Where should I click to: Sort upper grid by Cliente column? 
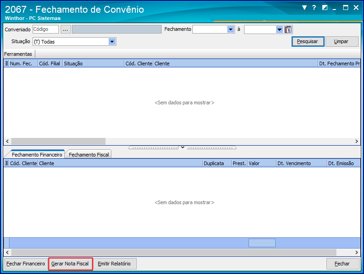(235, 63)
